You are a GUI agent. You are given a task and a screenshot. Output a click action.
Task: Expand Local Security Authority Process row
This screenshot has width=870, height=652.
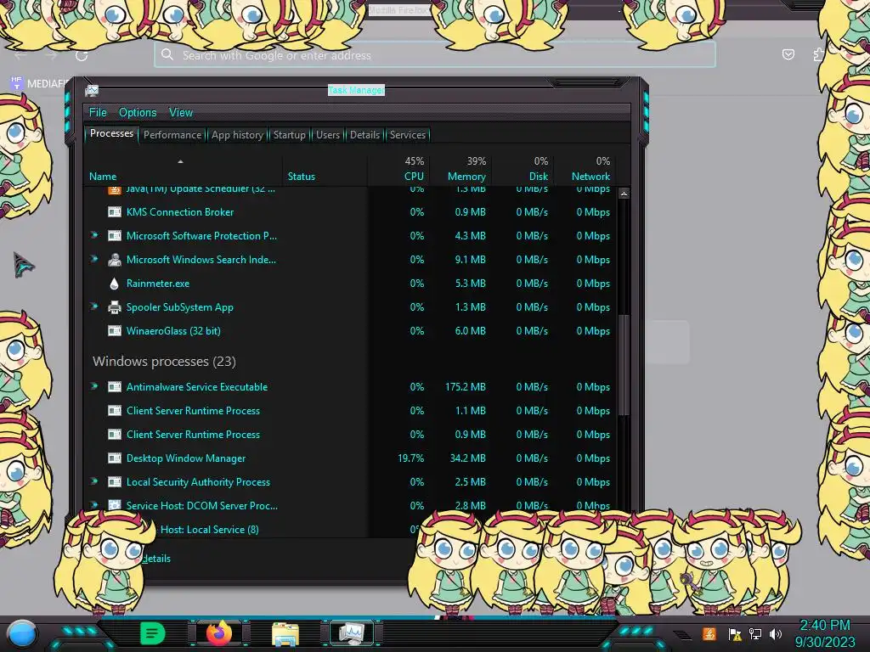pyautogui.click(x=94, y=481)
